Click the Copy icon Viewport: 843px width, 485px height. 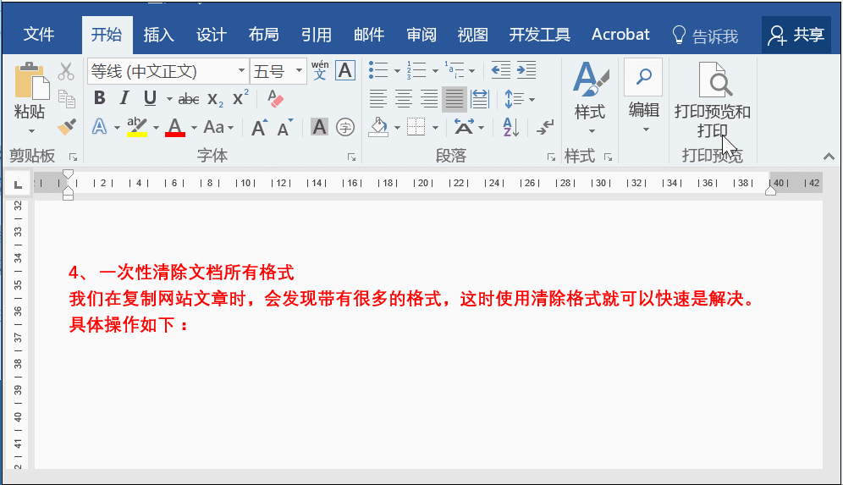(x=66, y=99)
